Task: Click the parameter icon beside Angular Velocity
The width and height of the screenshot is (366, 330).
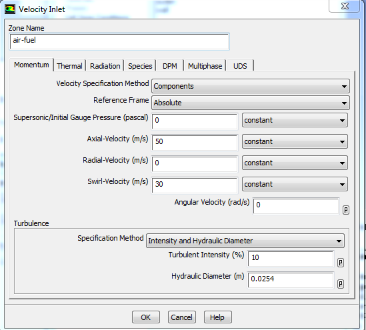Action: point(346,210)
